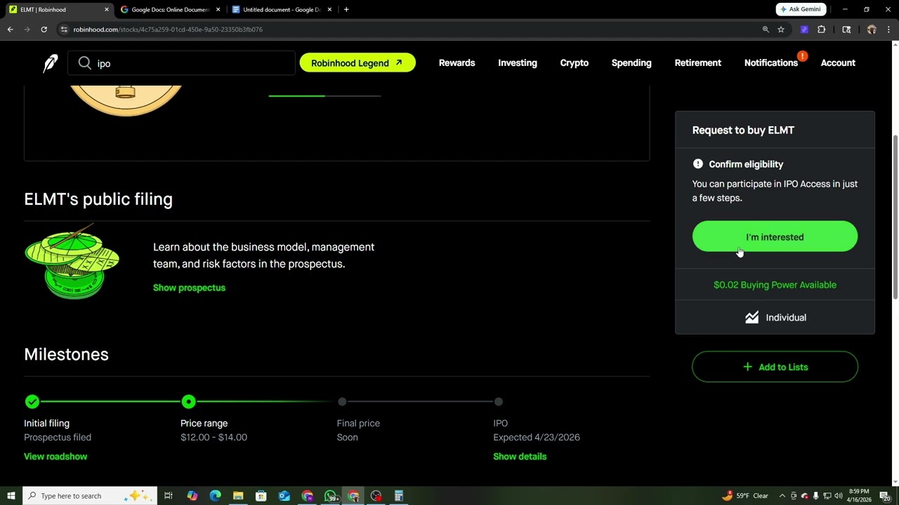
Task: Click the Initial filing checkmark milestone
Action: click(x=32, y=402)
